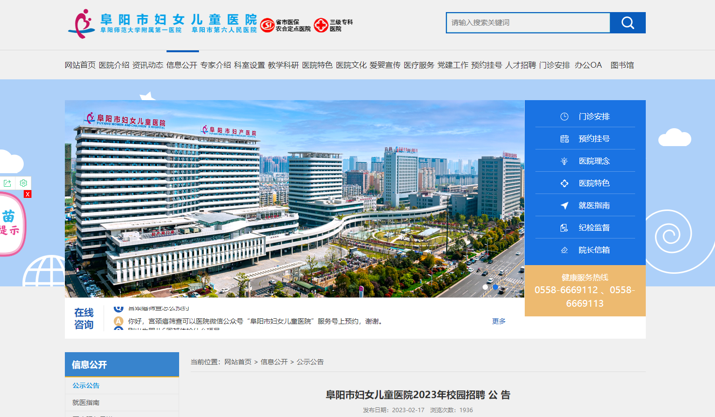The height and width of the screenshot is (417, 715).
Task: Go to 医院文化 in navigation
Action: 351,65
